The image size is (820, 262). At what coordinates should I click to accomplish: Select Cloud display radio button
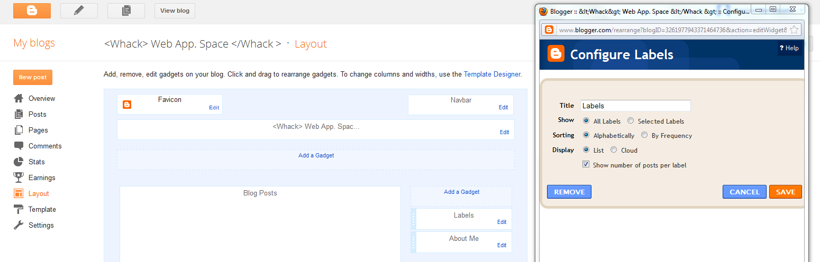tap(614, 150)
